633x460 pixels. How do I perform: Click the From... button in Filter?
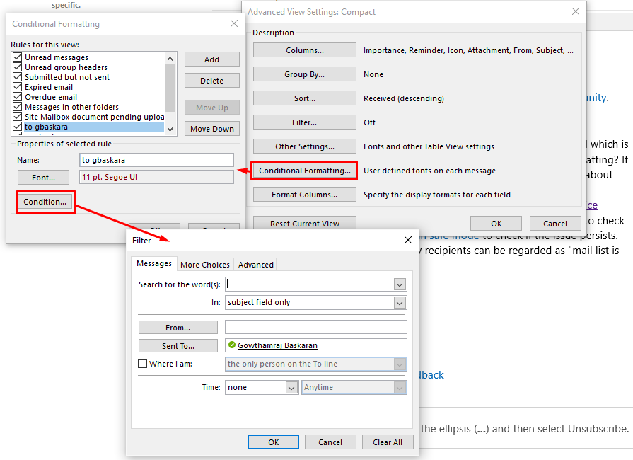pyautogui.click(x=178, y=328)
